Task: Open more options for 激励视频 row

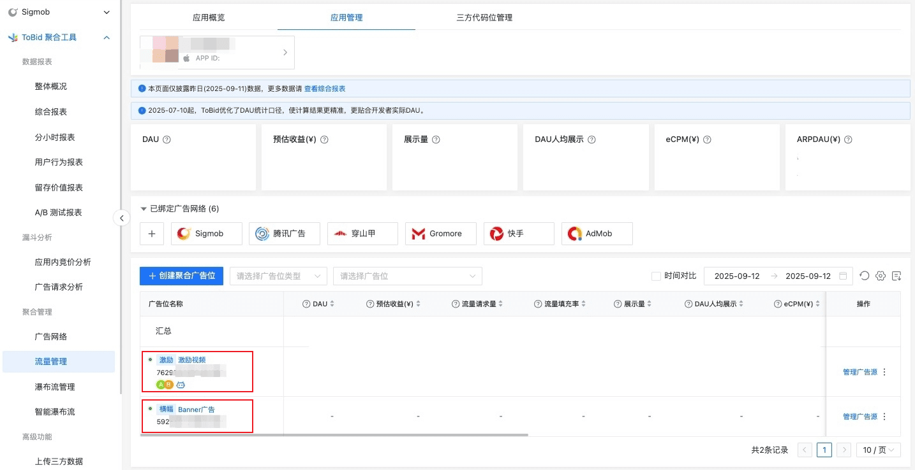Action: [884, 372]
